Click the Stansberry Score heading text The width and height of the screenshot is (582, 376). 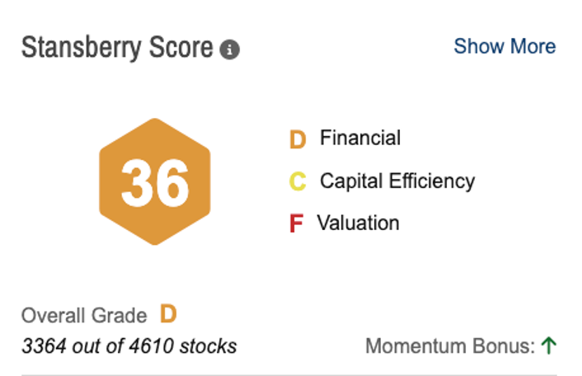(117, 48)
